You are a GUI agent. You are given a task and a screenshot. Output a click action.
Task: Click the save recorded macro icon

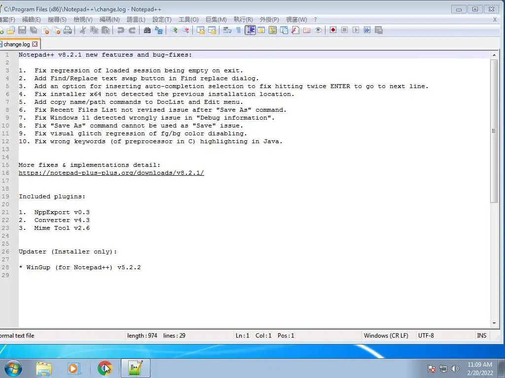379,30
